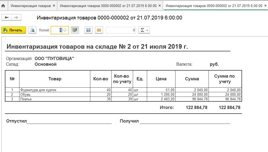Close the active rightmost tab
The width and height of the screenshot is (268, 152).
pyautogui.click(x=265, y=5)
